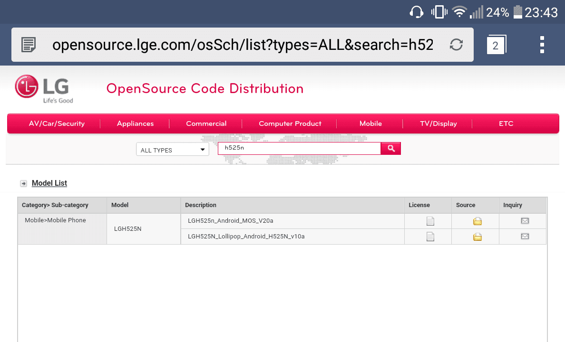
Task: Tap the cellular signal bars icon
Action: [477, 12]
